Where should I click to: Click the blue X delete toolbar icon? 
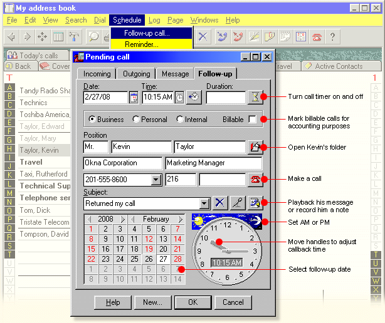point(203,37)
